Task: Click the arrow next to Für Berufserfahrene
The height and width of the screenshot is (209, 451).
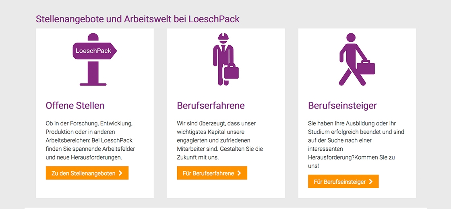Action: tap(239, 173)
